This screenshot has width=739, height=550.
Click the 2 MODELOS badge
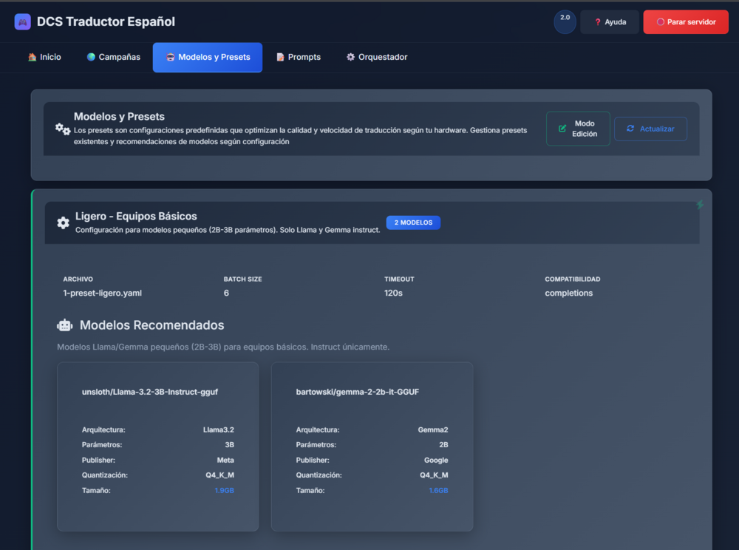click(413, 223)
